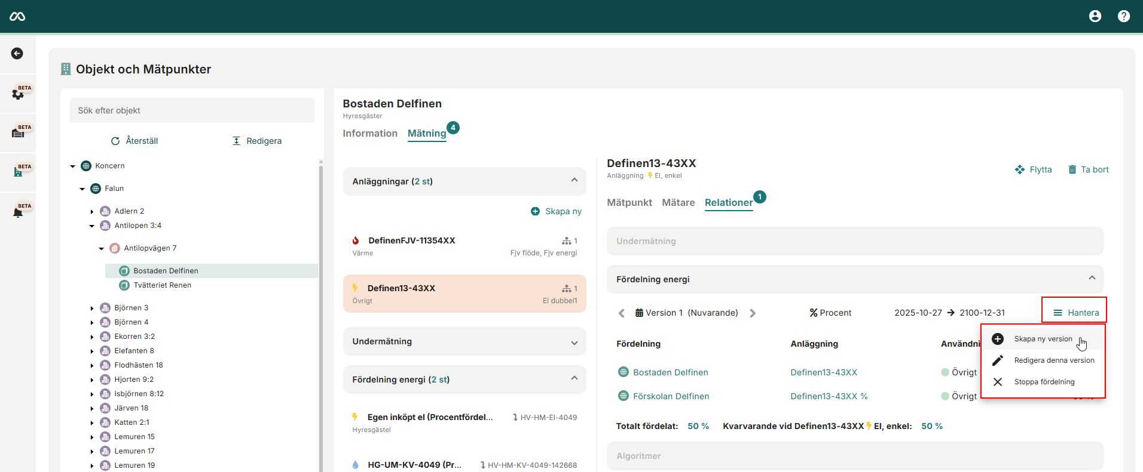Open the settings gears BETA sidebar icon
The width and height of the screenshot is (1143, 472).
pyautogui.click(x=18, y=94)
